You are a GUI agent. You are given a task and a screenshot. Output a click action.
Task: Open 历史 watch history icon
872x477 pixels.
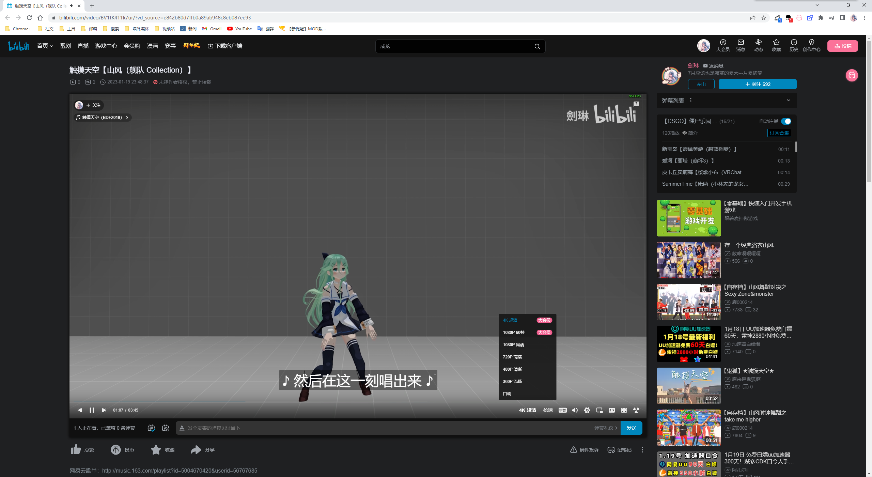coord(794,42)
